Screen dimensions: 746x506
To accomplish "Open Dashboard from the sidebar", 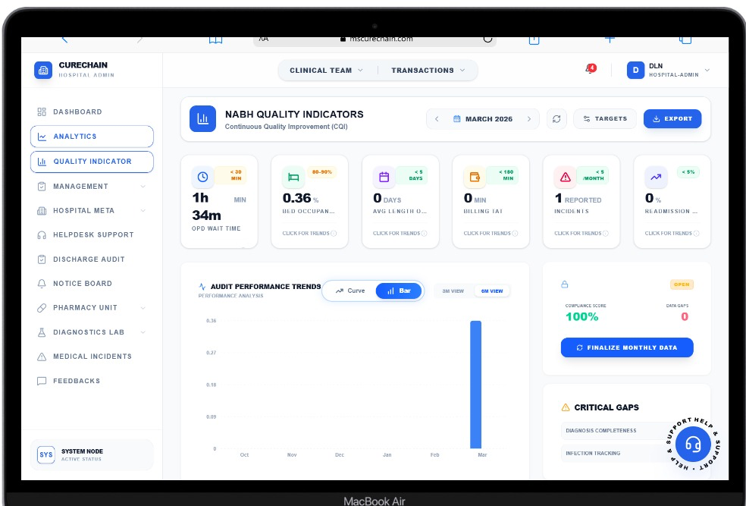I will (x=77, y=112).
